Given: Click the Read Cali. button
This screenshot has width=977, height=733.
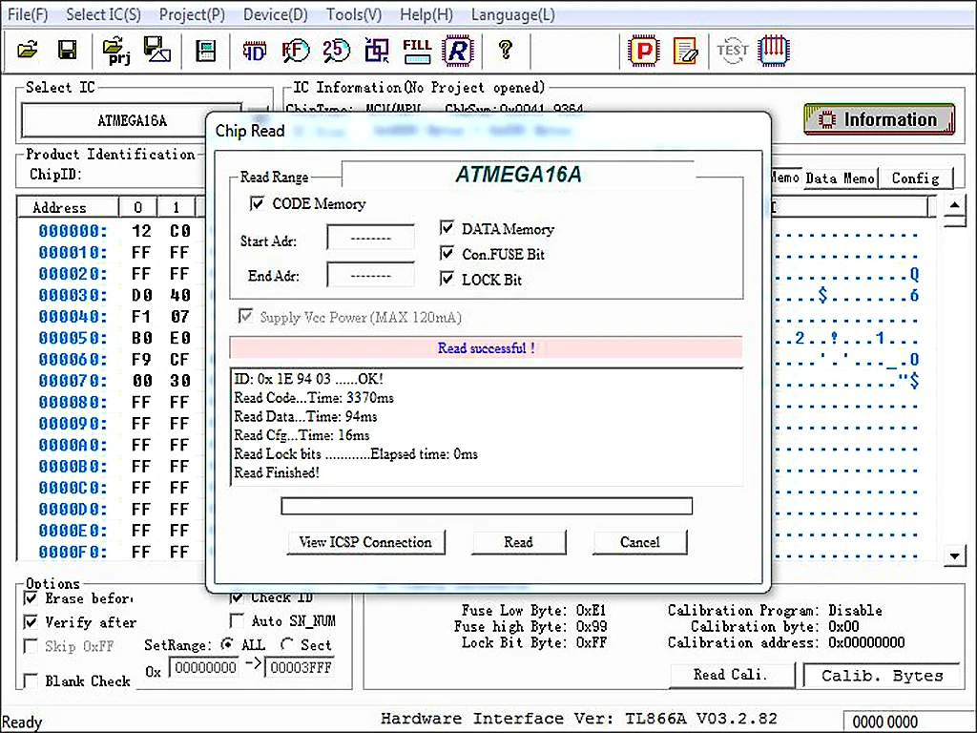Looking at the screenshot, I should click(x=732, y=675).
